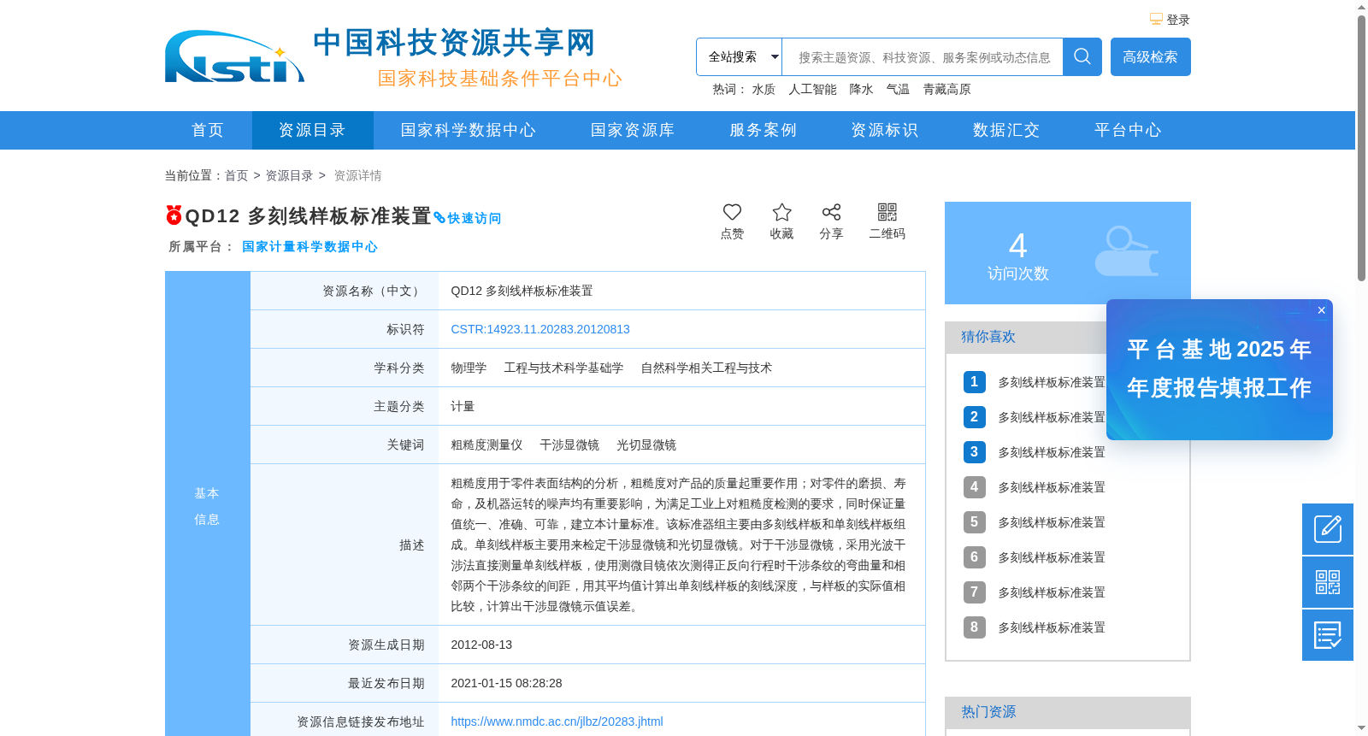Close the 2025 annual report popup

pos(1322,310)
